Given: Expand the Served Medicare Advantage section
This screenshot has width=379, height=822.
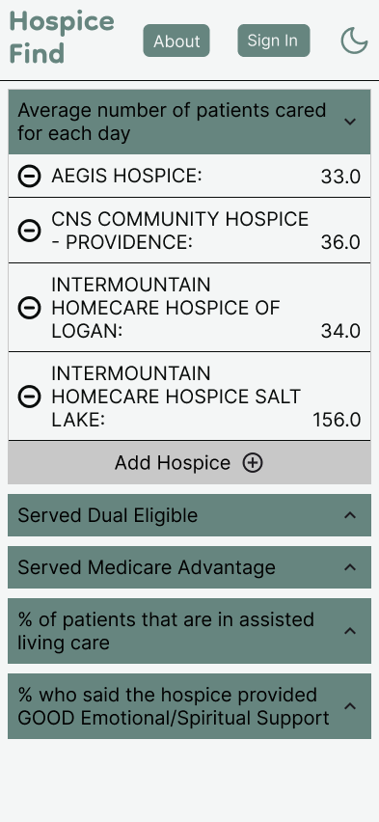Looking at the screenshot, I should click(189, 567).
